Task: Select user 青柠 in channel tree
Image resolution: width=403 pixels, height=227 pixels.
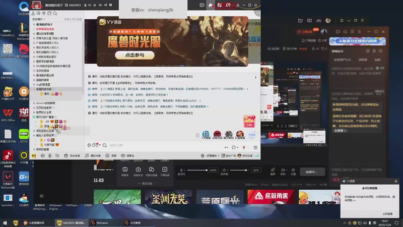Action: pos(46,94)
